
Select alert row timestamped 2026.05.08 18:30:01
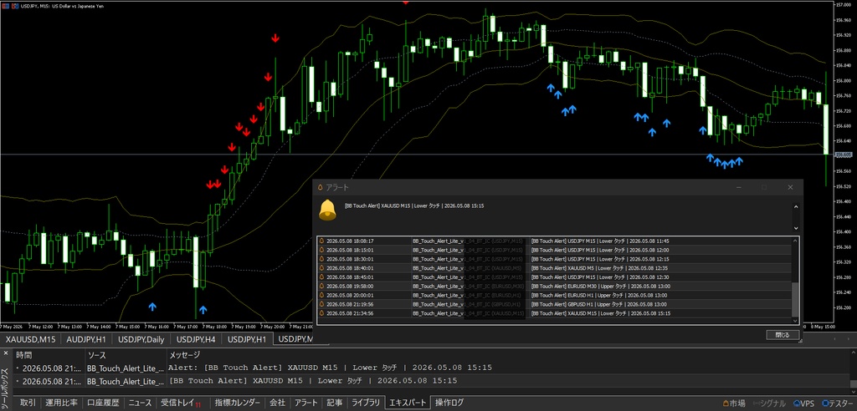(x=554, y=259)
